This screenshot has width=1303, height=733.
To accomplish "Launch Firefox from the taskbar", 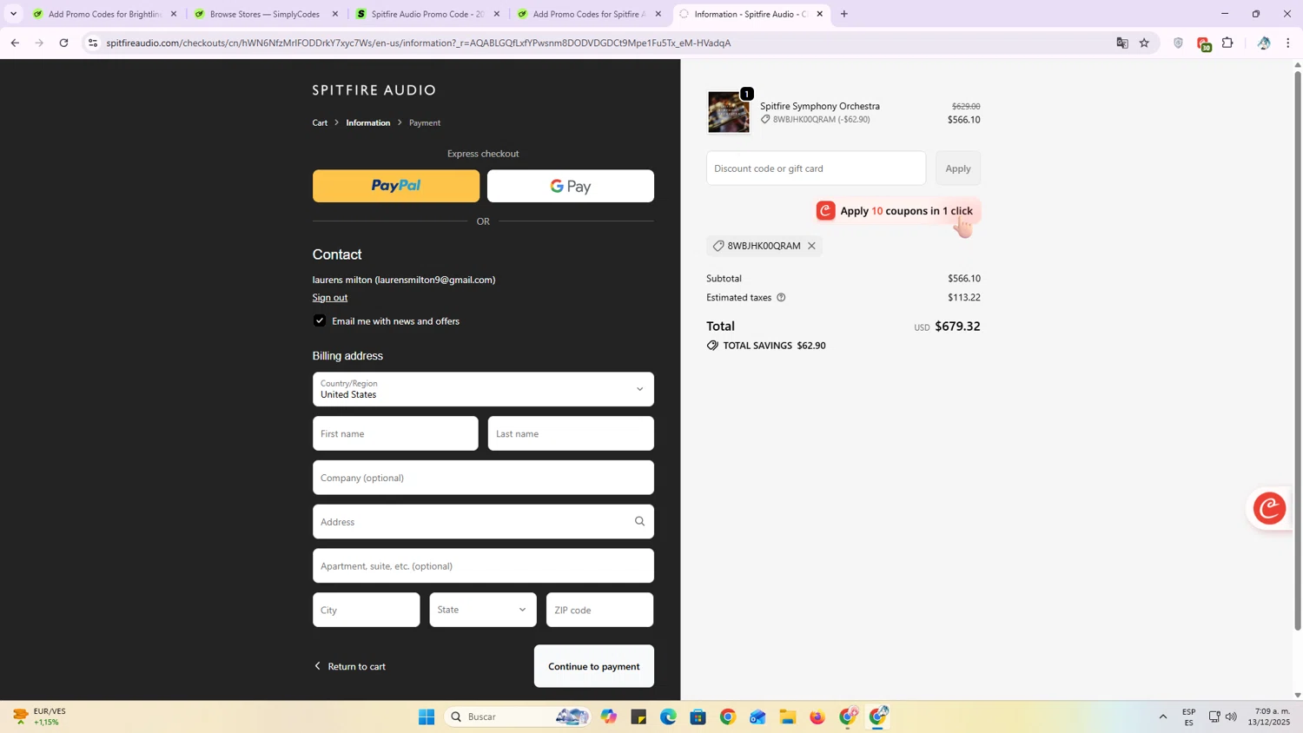I will [817, 716].
